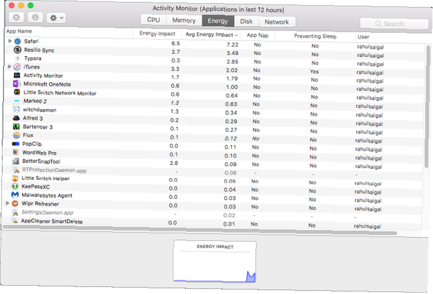Expand the iTunes disclosure triangle
The image size is (433, 294).
(x=10, y=67)
